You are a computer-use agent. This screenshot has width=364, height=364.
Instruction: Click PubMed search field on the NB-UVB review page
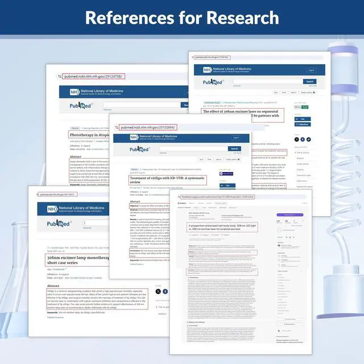click(x=193, y=148)
